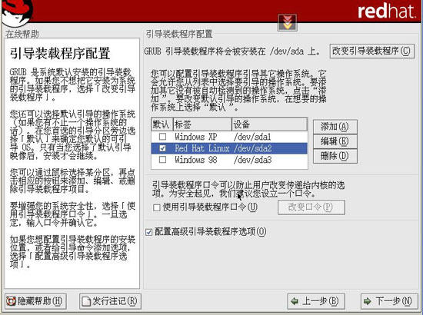Click the down-arrows icon in the banner

point(288,22)
